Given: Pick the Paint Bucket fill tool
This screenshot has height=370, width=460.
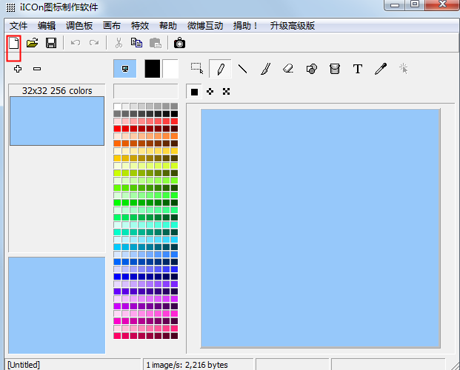Looking at the screenshot, I should (x=334, y=69).
